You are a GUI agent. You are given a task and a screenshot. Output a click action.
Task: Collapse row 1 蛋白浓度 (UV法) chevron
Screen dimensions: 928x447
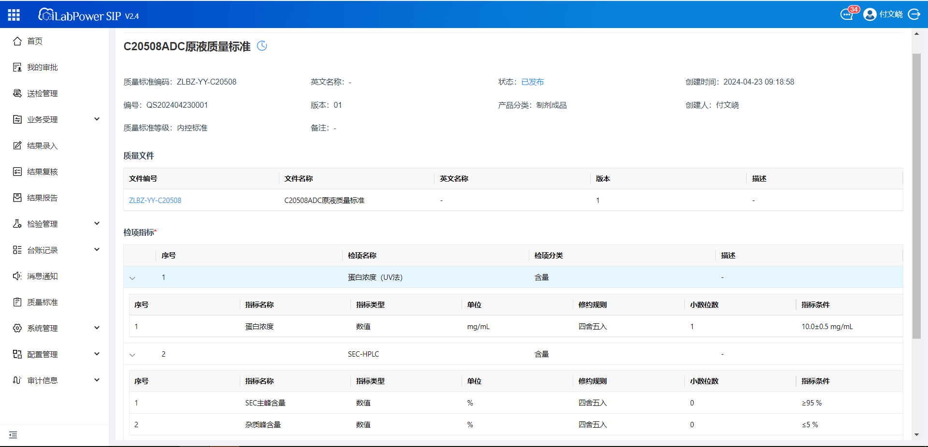(x=132, y=278)
